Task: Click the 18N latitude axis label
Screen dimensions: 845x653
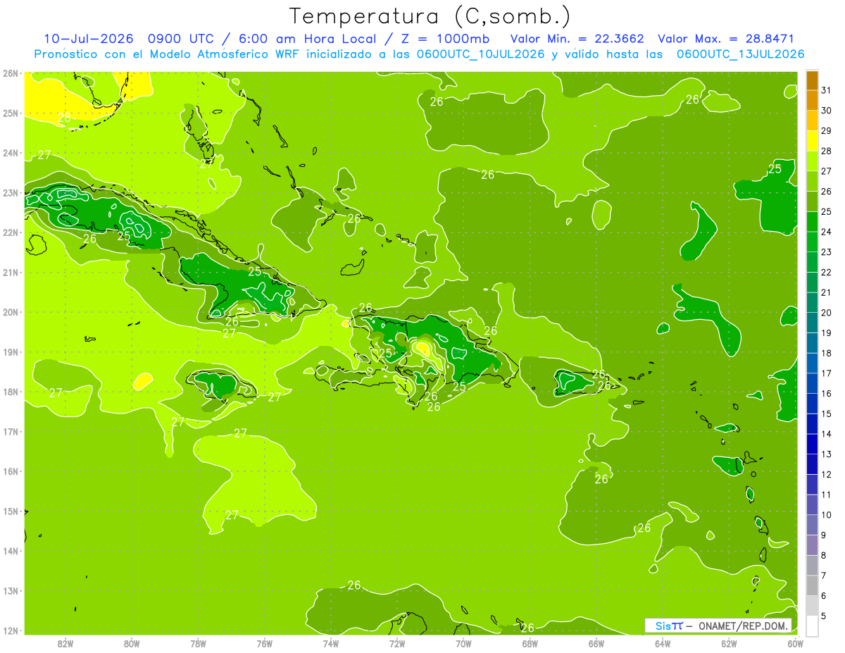Action: pyautogui.click(x=10, y=392)
